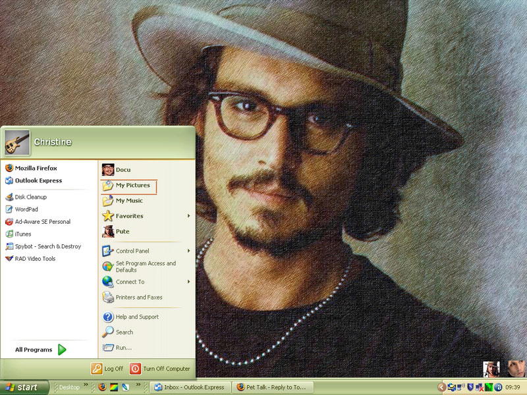Expand hidden system tray icons

click(x=442, y=387)
